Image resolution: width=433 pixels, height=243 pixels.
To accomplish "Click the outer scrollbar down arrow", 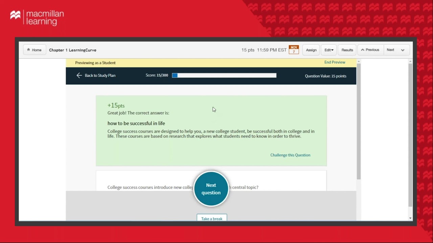I will (410, 218).
